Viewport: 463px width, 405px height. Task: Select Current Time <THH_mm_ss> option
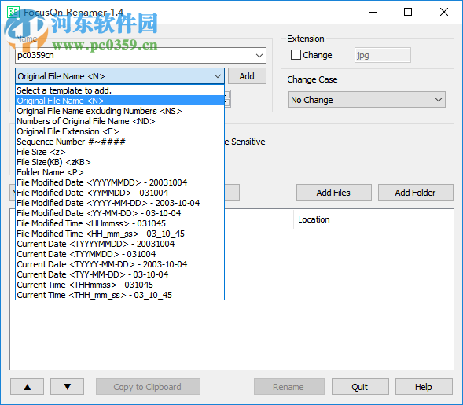coord(120,295)
